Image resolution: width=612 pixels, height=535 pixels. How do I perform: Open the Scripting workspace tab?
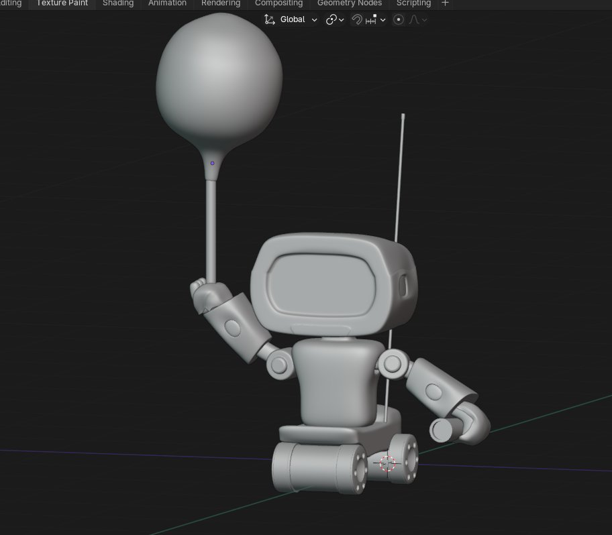[413, 3]
